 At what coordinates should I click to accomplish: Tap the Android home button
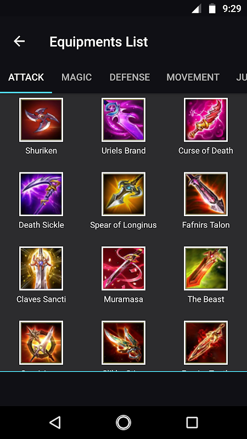(123, 423)
